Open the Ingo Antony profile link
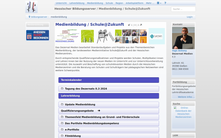The height and width of the screenshot is (138, 221). point(179,50)
